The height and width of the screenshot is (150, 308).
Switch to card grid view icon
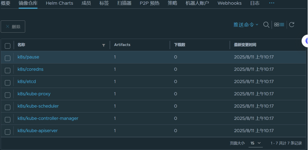[276, 25]
